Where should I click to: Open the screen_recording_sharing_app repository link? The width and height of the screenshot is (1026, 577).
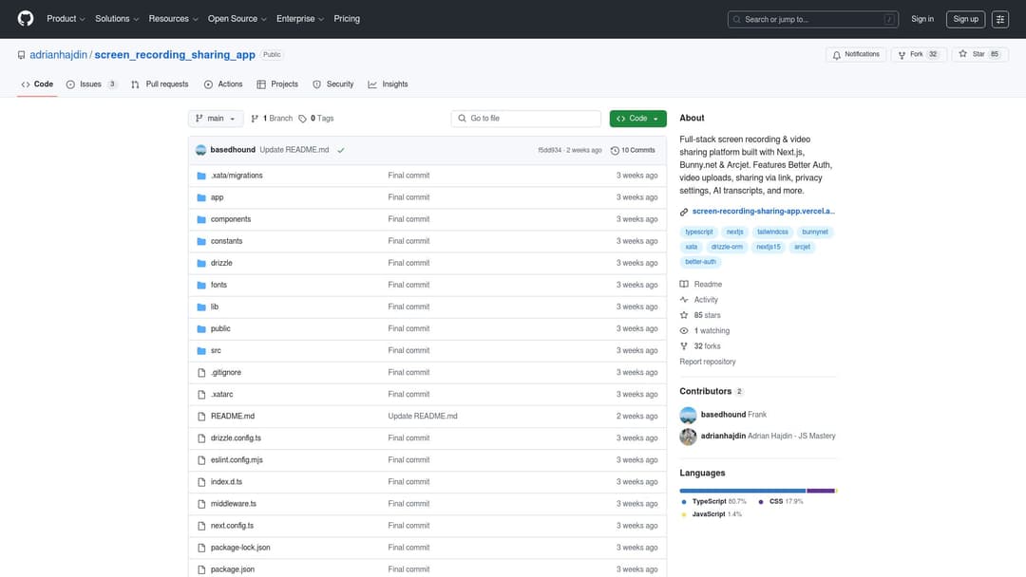click(175, 55)
